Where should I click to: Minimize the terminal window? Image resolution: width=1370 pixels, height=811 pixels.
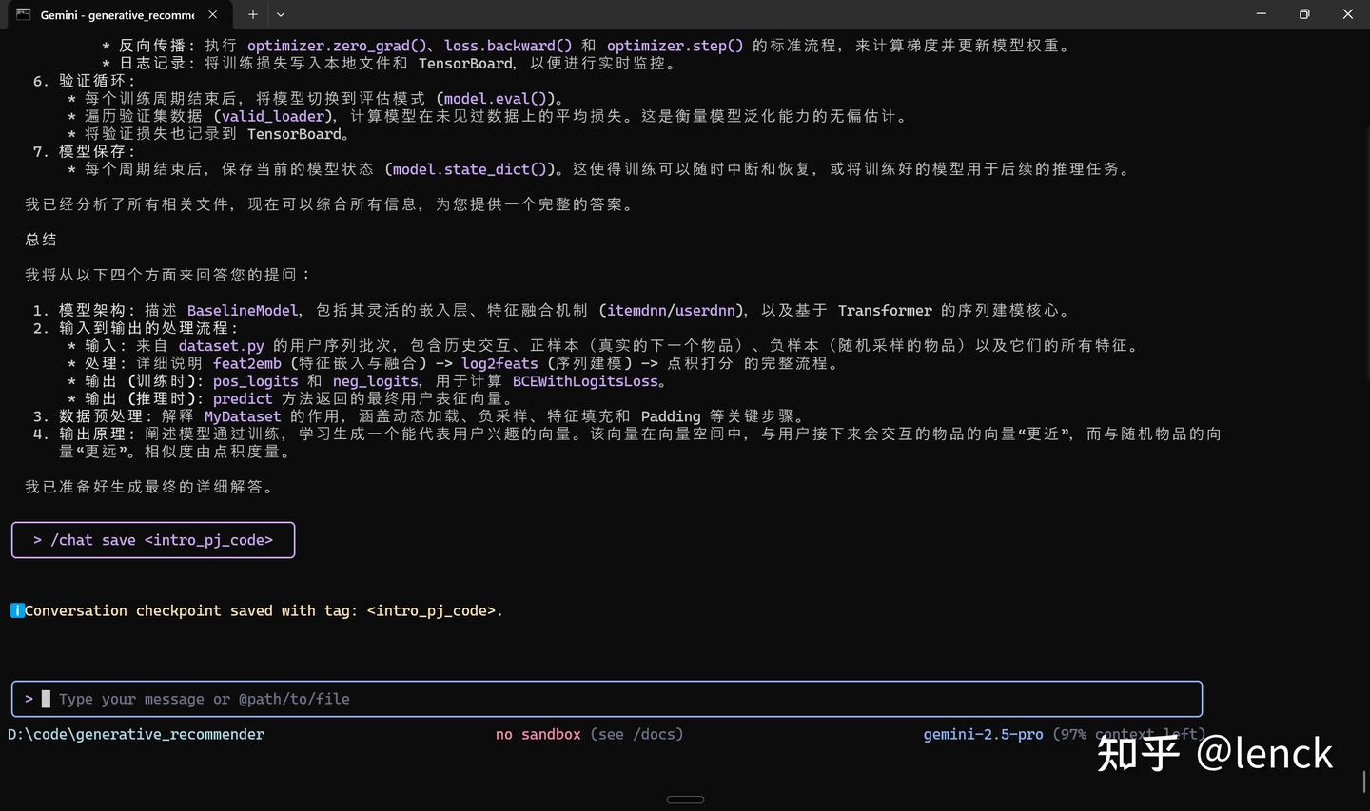coord(1261,14)
